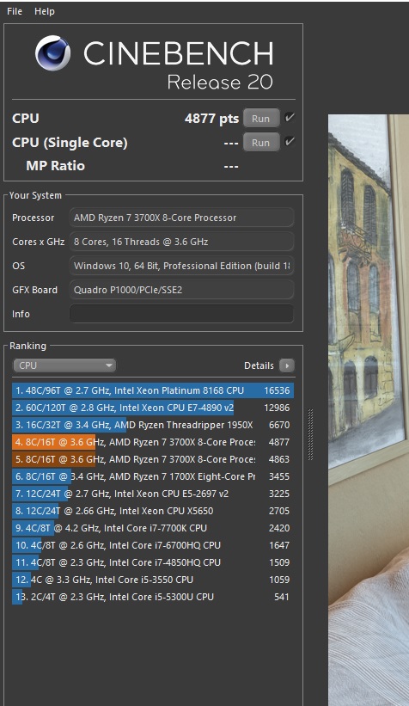Select the Core i7-4850HQ ranking row
Image resolution: width=409 pixels, height=706 pixels.
coord(153,562)
